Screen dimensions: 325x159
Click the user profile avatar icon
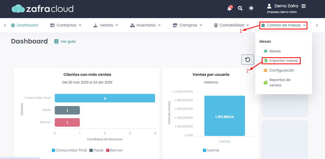[x=269, y=6]
